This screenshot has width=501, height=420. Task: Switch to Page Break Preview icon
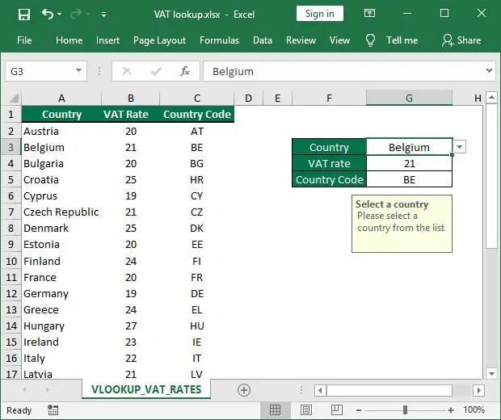(337, 409)
